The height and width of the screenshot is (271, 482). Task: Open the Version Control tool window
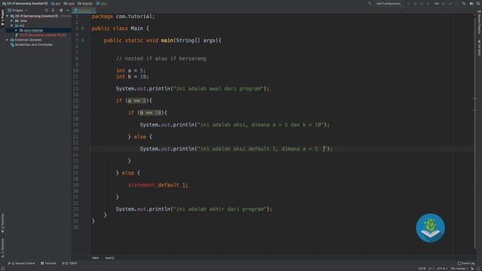(x=21, y=263)
